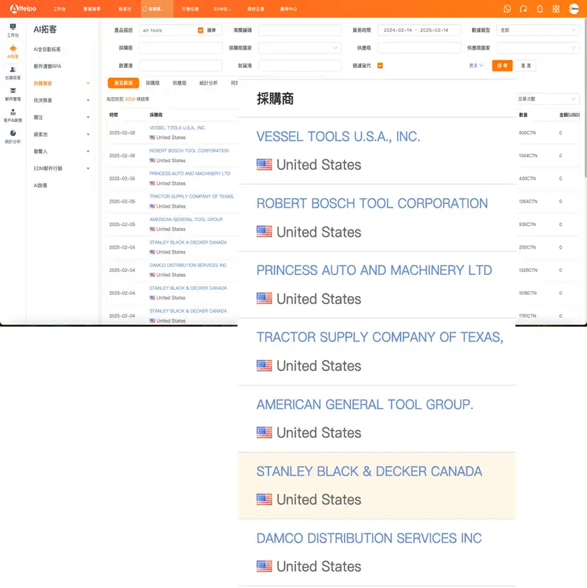Image resolution: width=587 pixels, height=588 pixels.
Task: Click the 啟運港 input field
Action: pos(180,66)
